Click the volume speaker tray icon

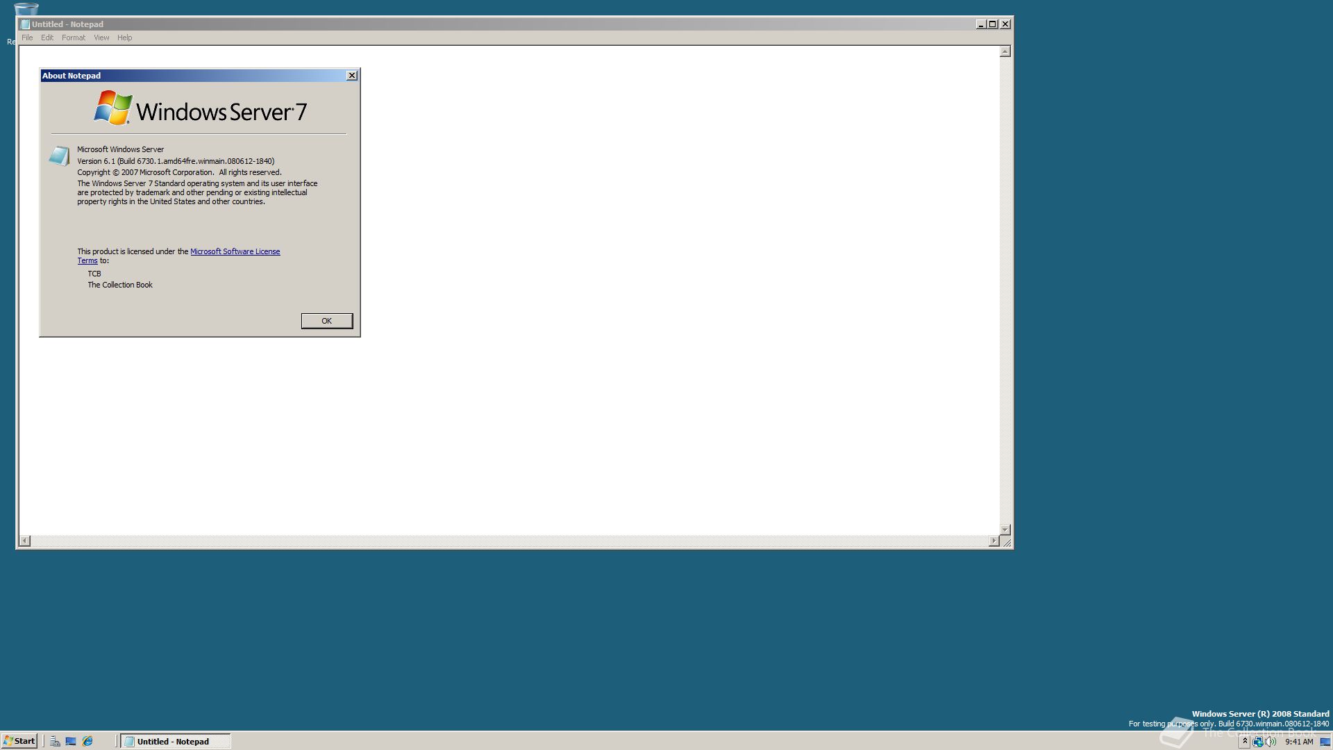point(1271,742)
